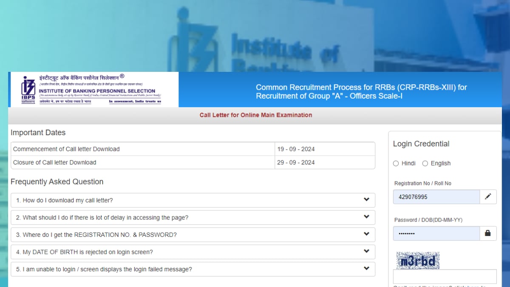
Task: Click the lock icon next to Password field
Action: click(x=488, y=233)
